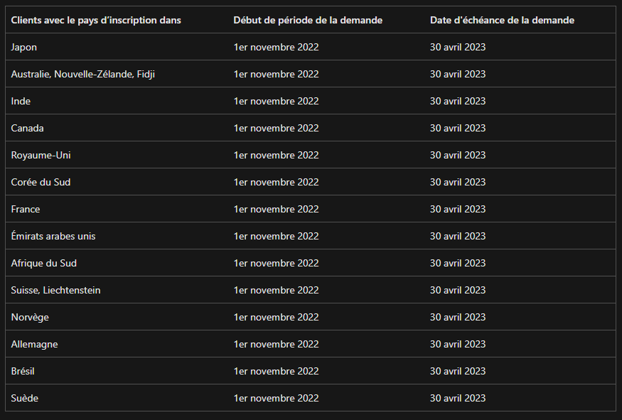The image size is (622, 420).
Task: Select the start date in the Japon row
Action: [276, 47]
